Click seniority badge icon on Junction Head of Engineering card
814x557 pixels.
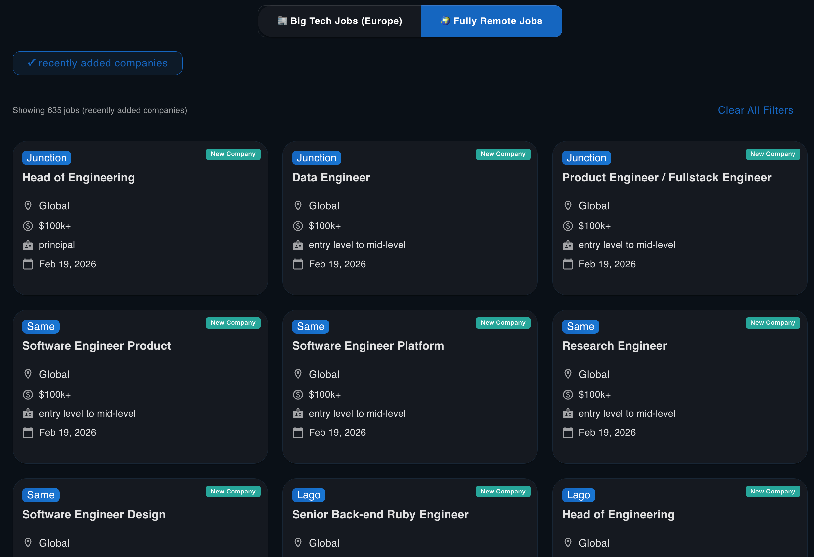[28, 245]
